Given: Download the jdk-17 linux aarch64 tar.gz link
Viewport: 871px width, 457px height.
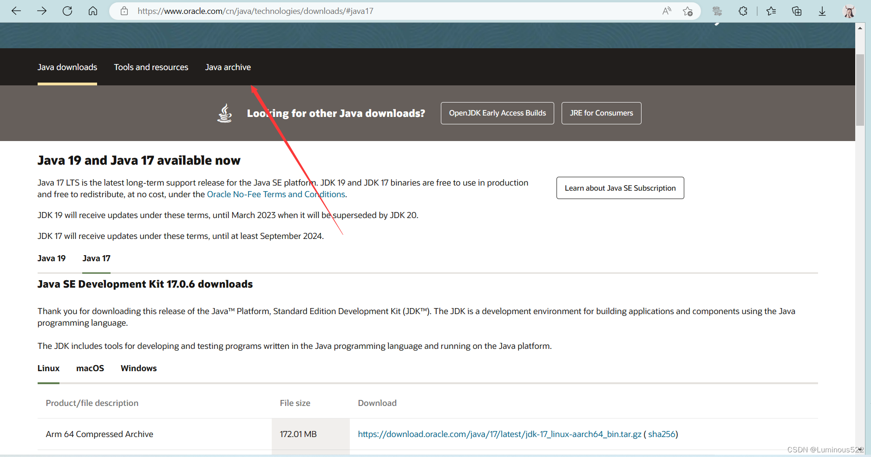Looking at the screenshot, I should [x=499, y=434].
